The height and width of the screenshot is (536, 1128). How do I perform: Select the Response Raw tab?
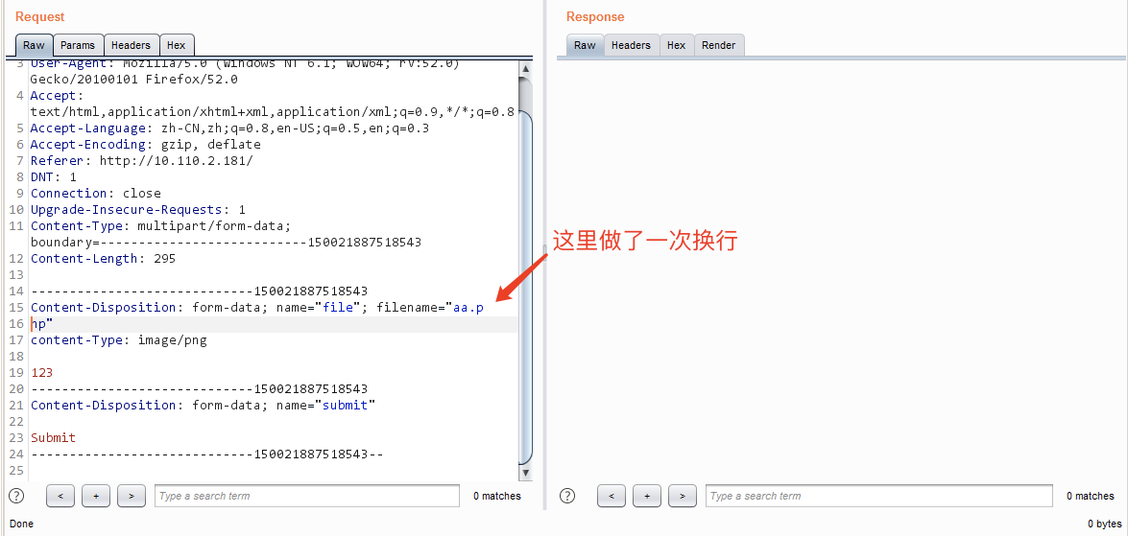(585, 44)
